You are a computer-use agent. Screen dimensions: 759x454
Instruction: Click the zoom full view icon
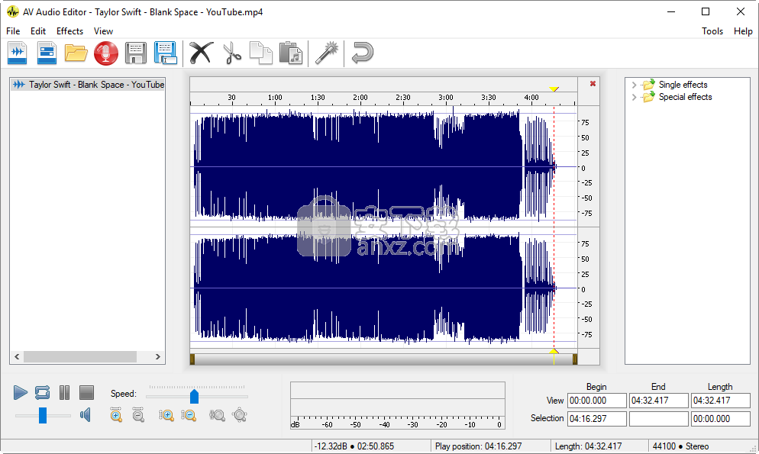[240, 415]
